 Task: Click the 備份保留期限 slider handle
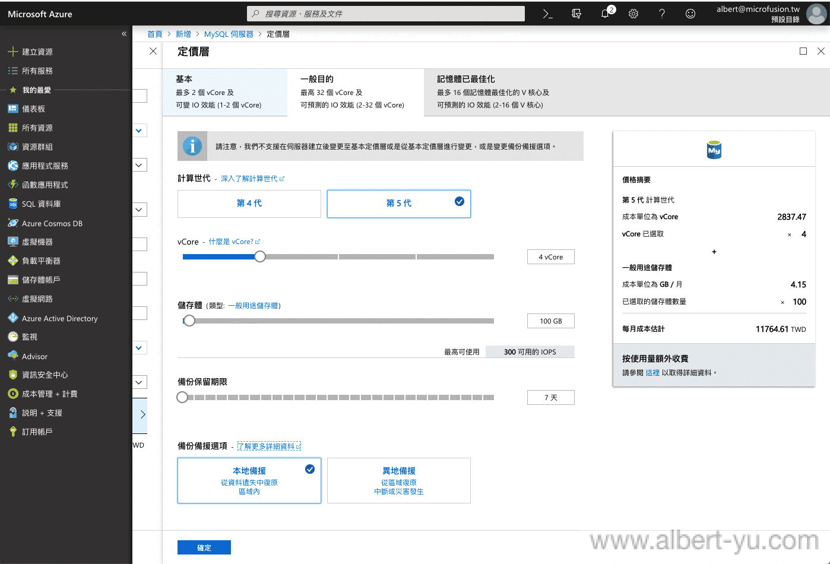pos(182,397)
